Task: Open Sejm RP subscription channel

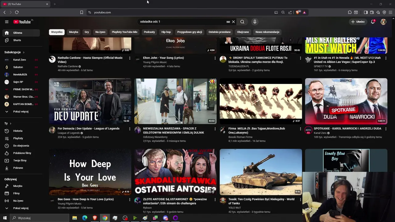Action: click(x=21, y=82)
